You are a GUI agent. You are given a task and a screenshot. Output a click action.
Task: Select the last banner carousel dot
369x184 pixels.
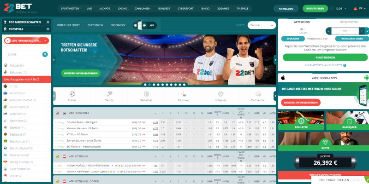coord(184,85)
